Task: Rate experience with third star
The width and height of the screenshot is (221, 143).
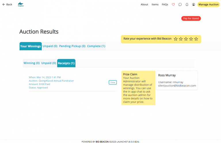Action: (x=186, y=39)
